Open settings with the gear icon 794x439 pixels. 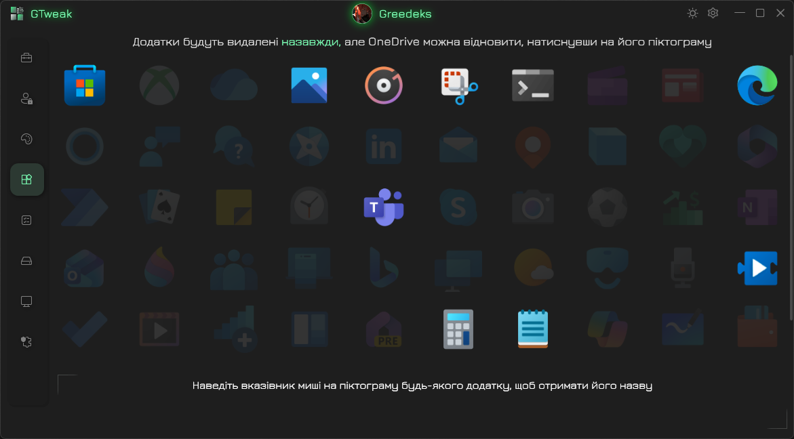(713, 14)
